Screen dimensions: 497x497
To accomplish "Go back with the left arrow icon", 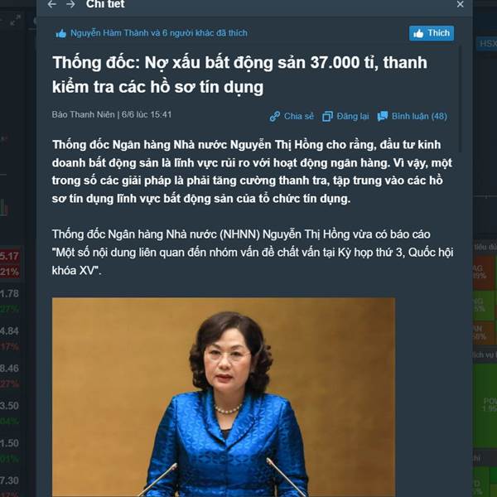I will coord(52,4).
